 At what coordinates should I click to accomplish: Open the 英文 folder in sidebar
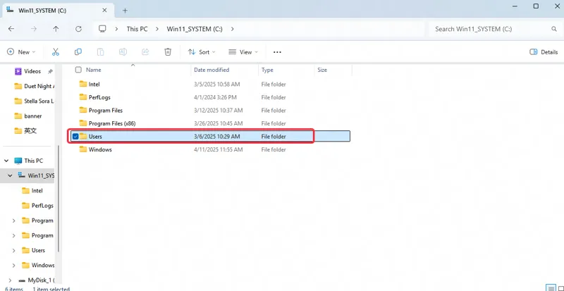(x=25, y=131)
